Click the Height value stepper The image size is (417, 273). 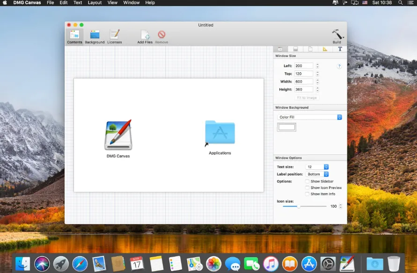[317, 90]
